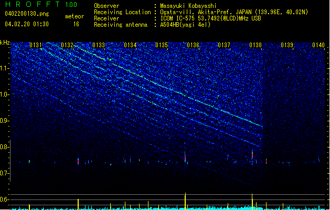Click the 0132 time marker
The height and width of the screenshot is (210, 330).
67,45
